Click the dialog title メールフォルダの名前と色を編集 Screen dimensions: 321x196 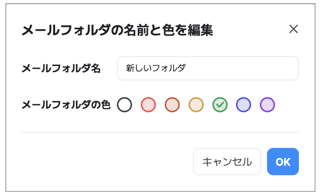pyautogui.click(x=117, y=31)
